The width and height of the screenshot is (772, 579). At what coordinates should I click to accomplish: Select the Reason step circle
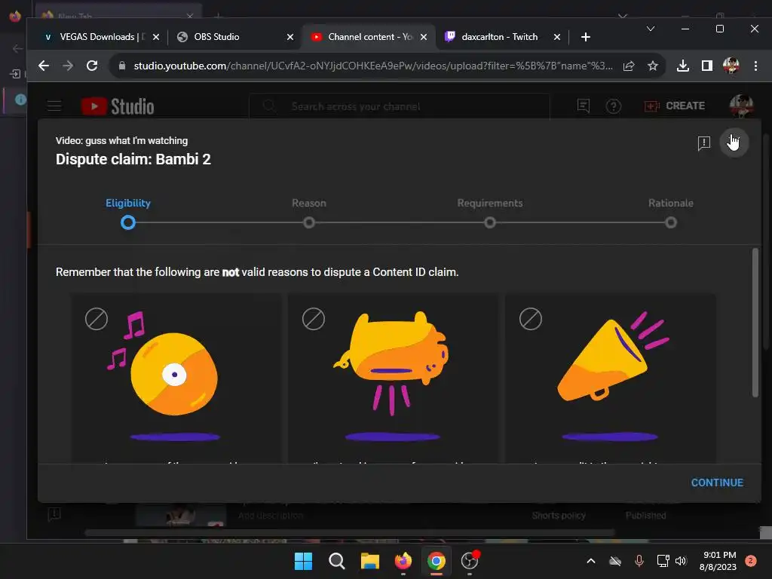(309, 223)
